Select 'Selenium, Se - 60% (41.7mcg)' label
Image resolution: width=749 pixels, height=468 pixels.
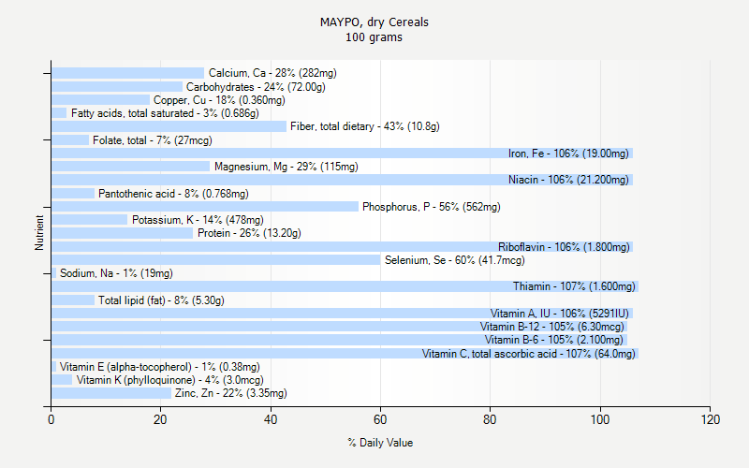click(x=455, y=260)
